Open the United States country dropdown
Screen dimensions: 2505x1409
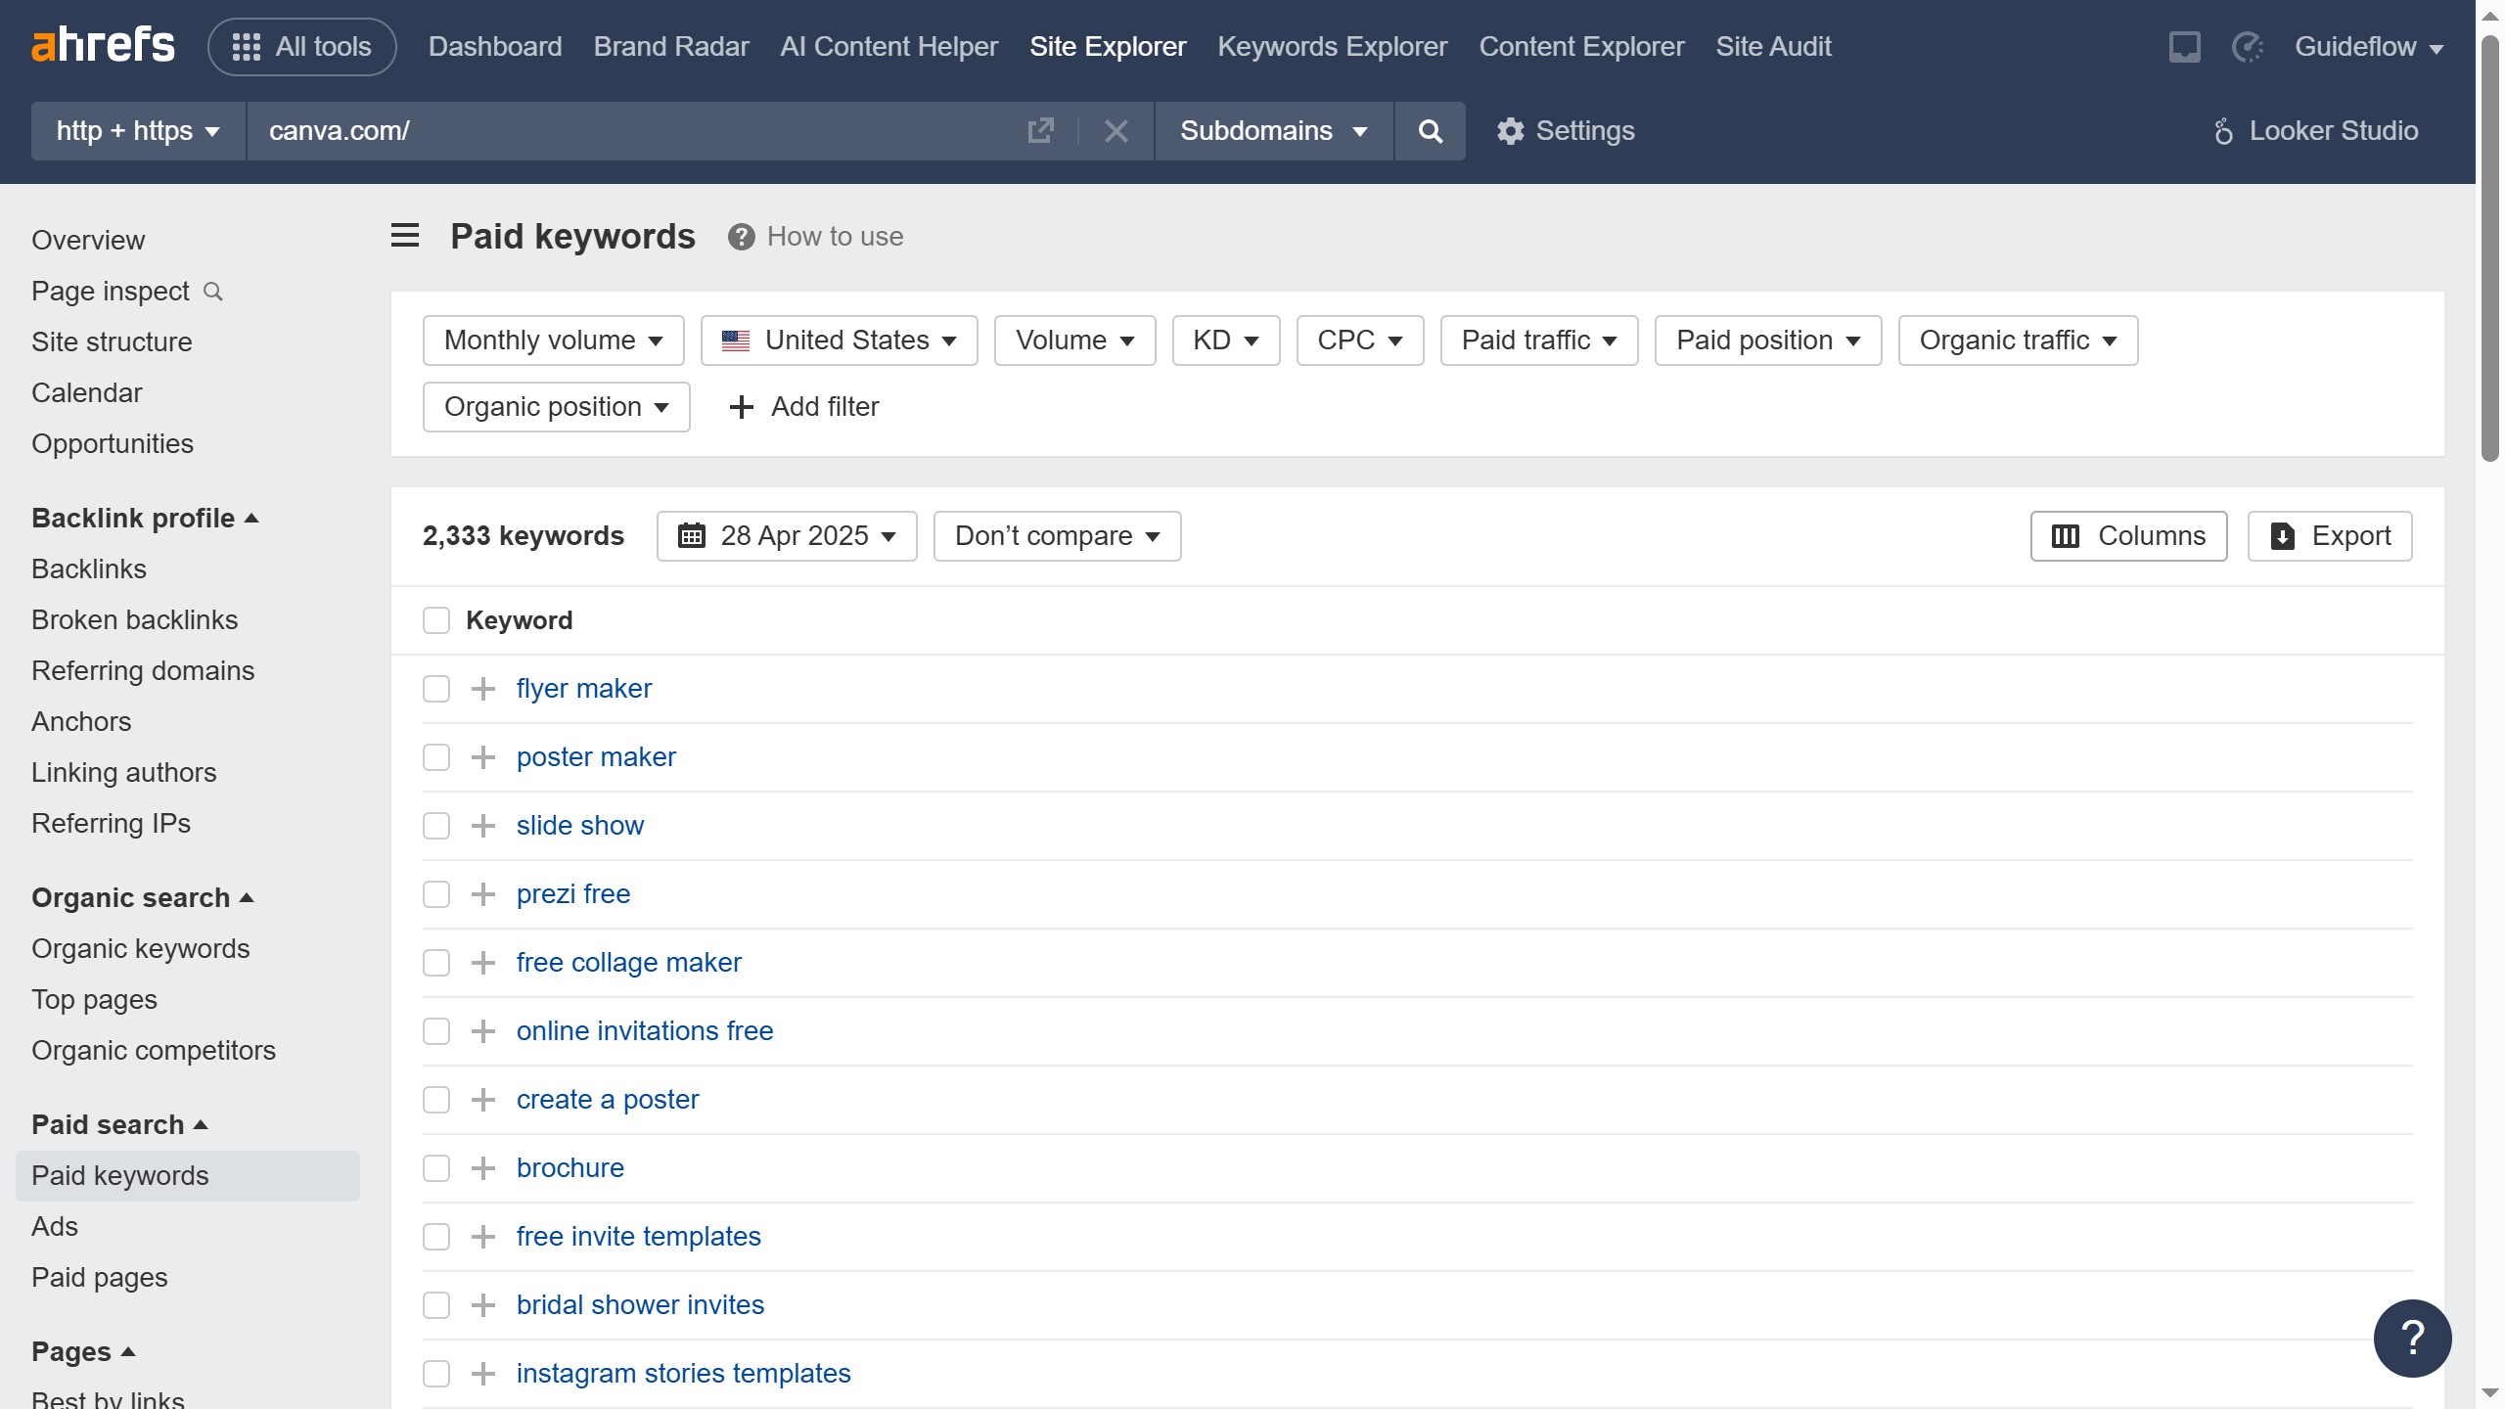839,341
